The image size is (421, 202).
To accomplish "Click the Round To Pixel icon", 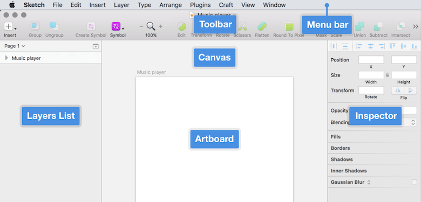I will [x=289, y=26].
